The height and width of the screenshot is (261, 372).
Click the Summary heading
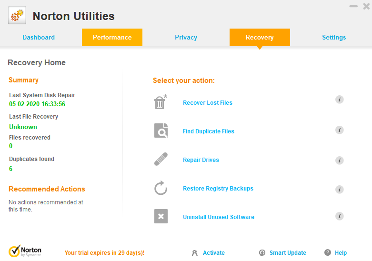pyautogui.click(x=23, y=80)
